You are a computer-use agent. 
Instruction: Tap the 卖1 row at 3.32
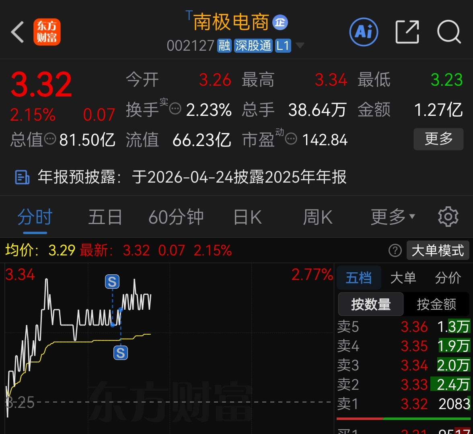coord(404,404)
